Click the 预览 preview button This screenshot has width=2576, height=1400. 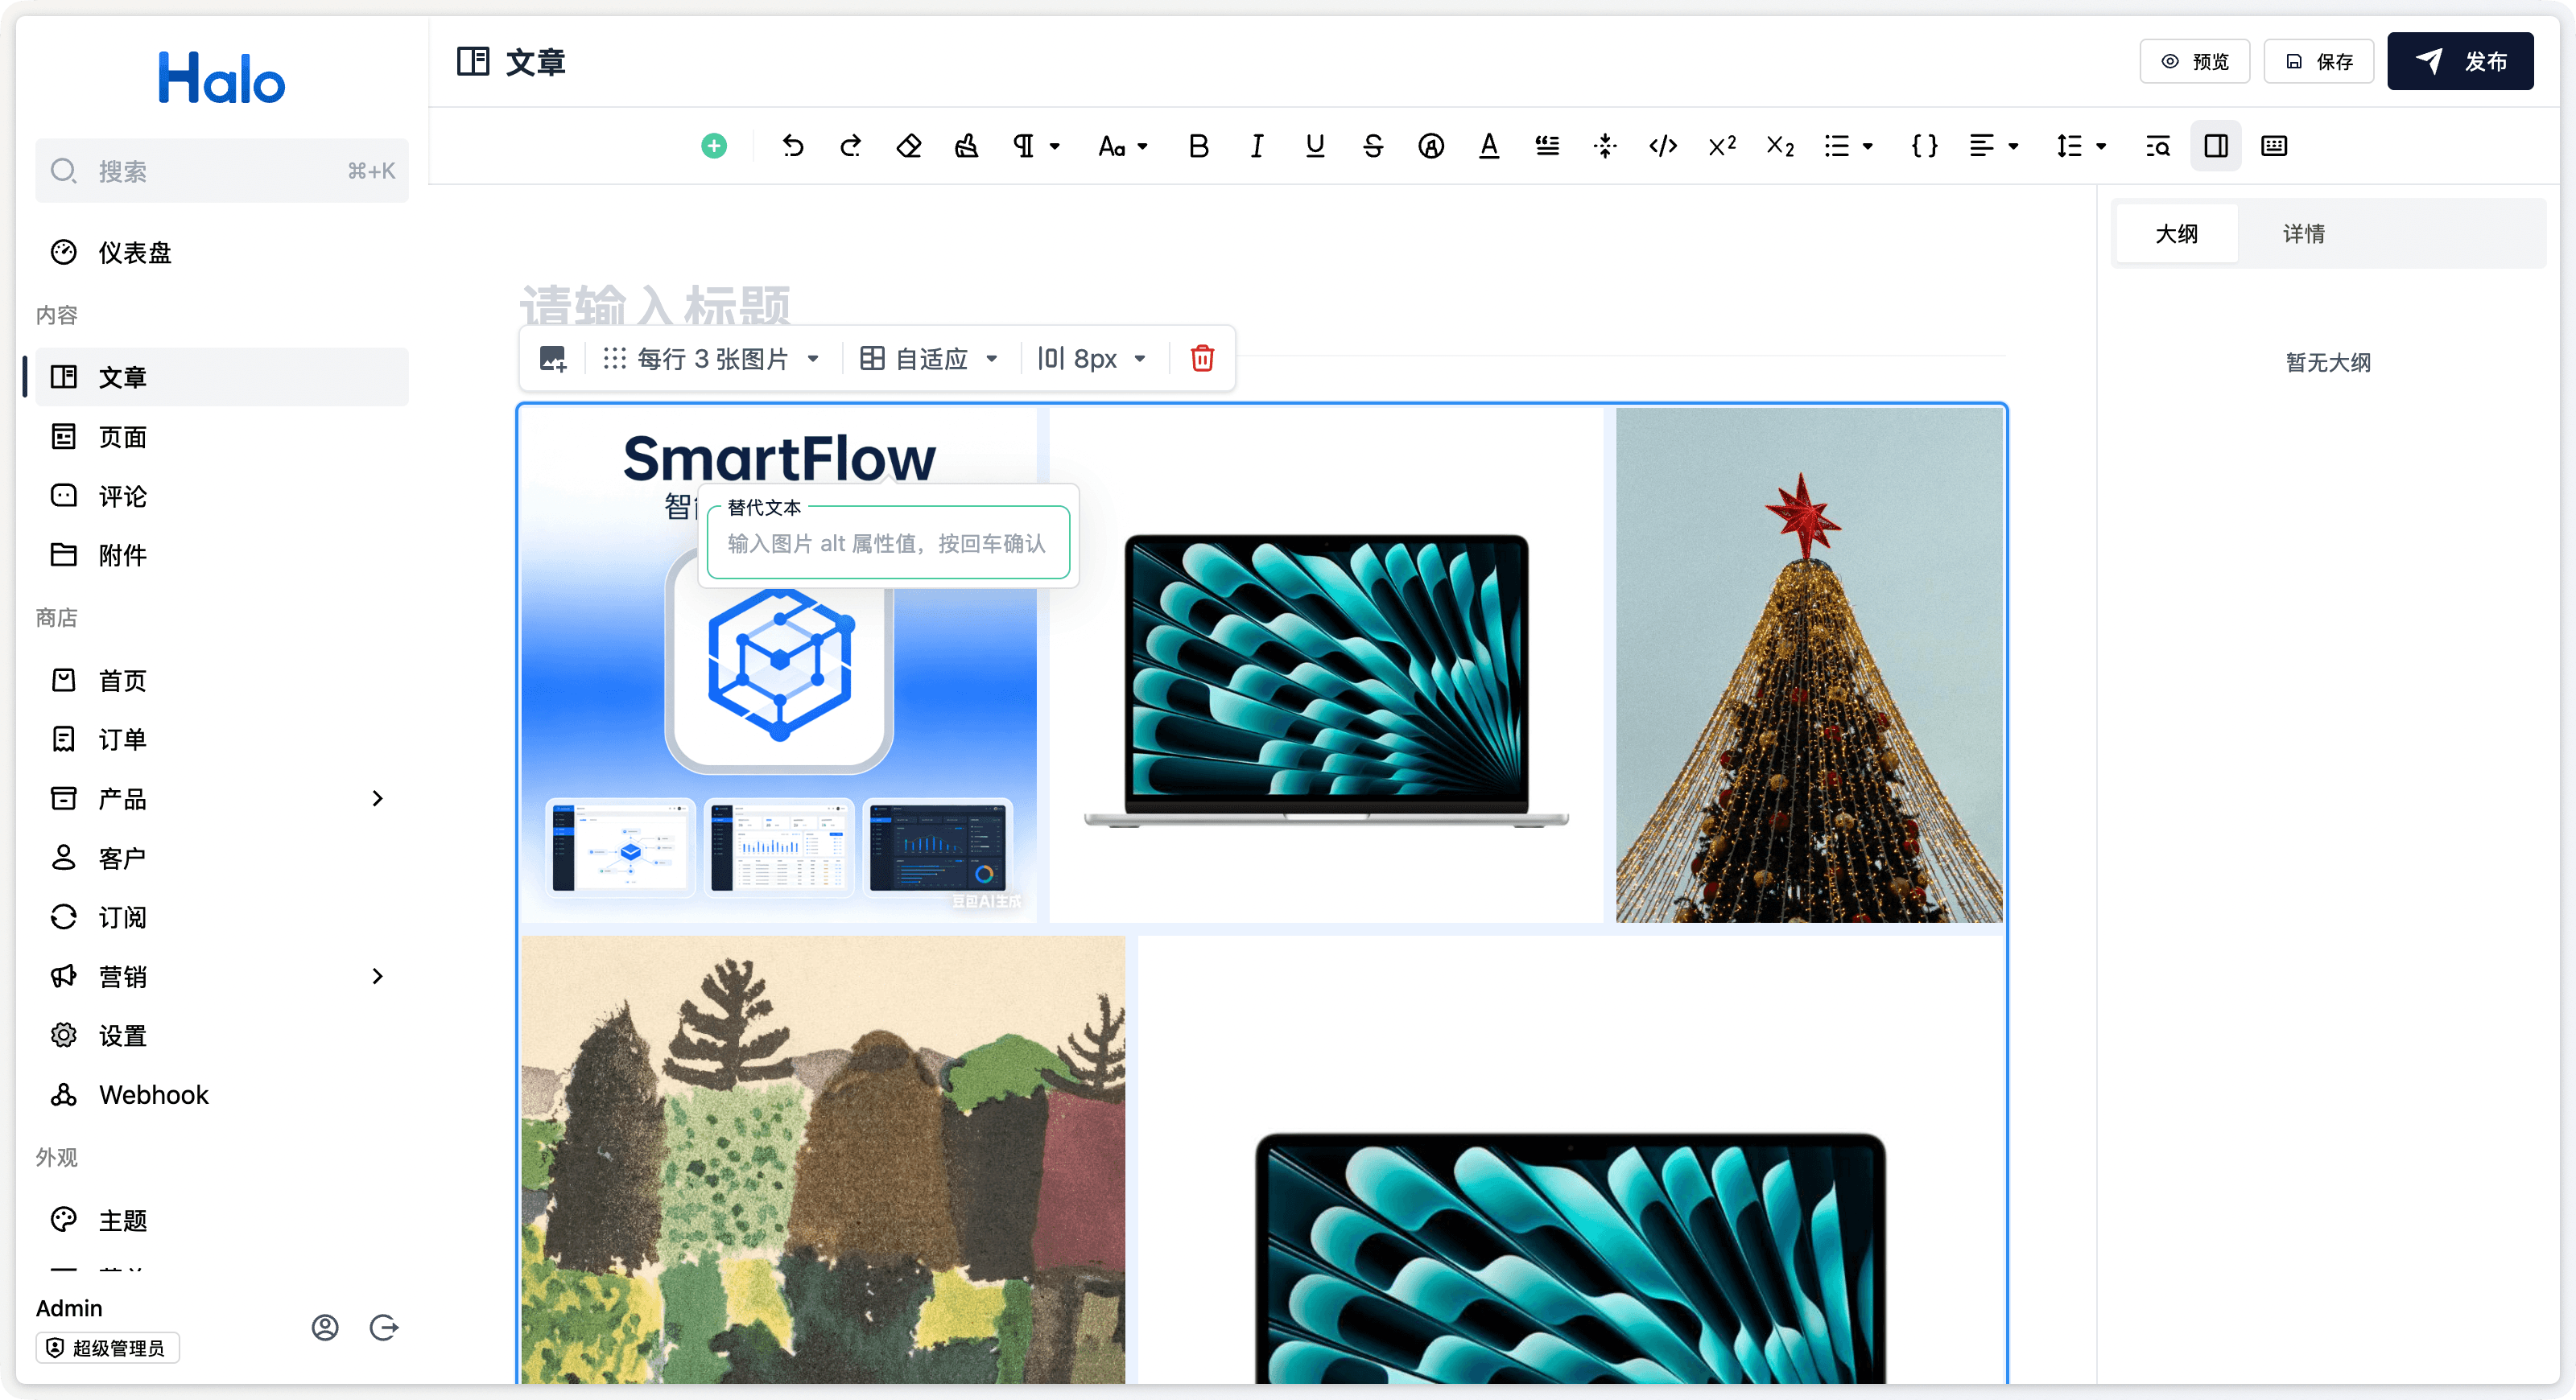pos(2195,61)
